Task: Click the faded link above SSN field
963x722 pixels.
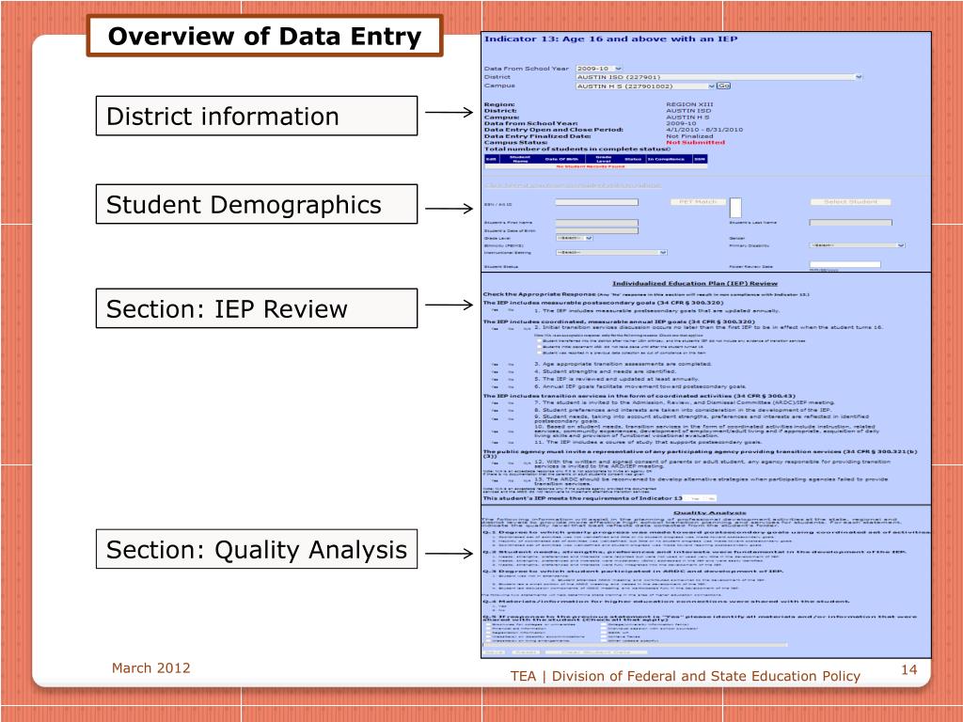Action: point(573,185)
